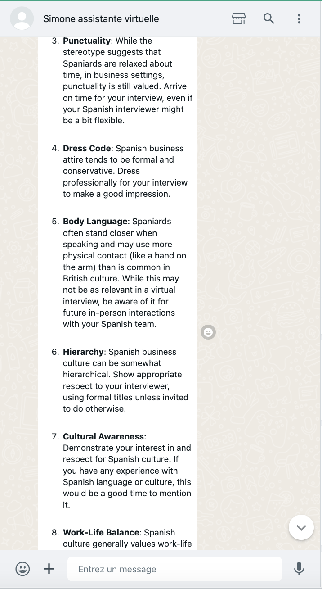Image resolution: width=322 pixels, height=589 pixels.
Task: Open the emoji picker in the composer
Action: [x=22, y=569]
